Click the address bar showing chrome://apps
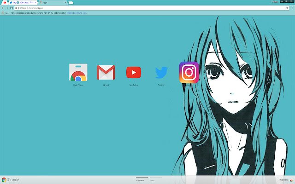295x184 pixels. coord(152,8)
